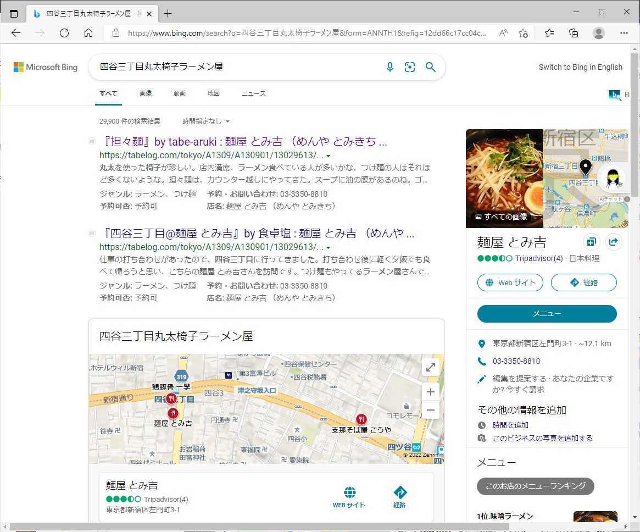
Task: Refresh the page in browser
Action: pyautogui.click(x=64, y=33)
